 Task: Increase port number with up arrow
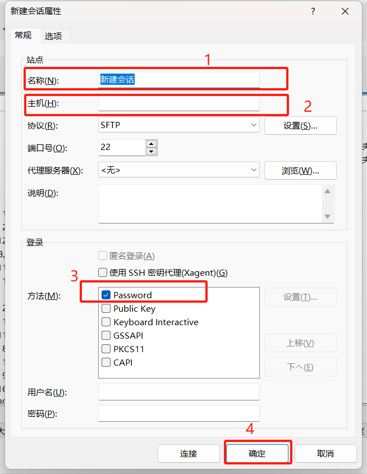[152, 144]
